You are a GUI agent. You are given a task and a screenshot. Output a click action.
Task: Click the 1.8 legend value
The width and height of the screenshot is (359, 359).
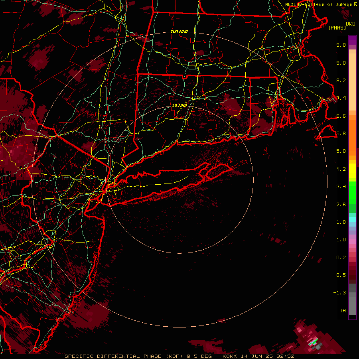coord(341,222)
